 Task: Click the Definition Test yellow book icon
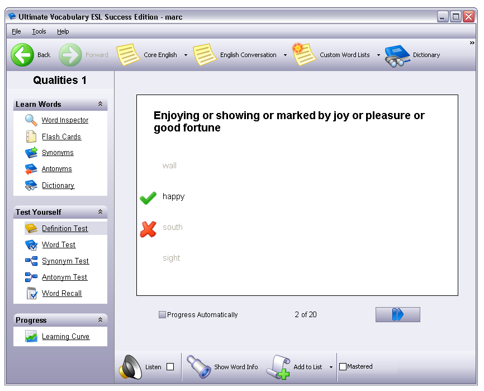tap(31, 228)
